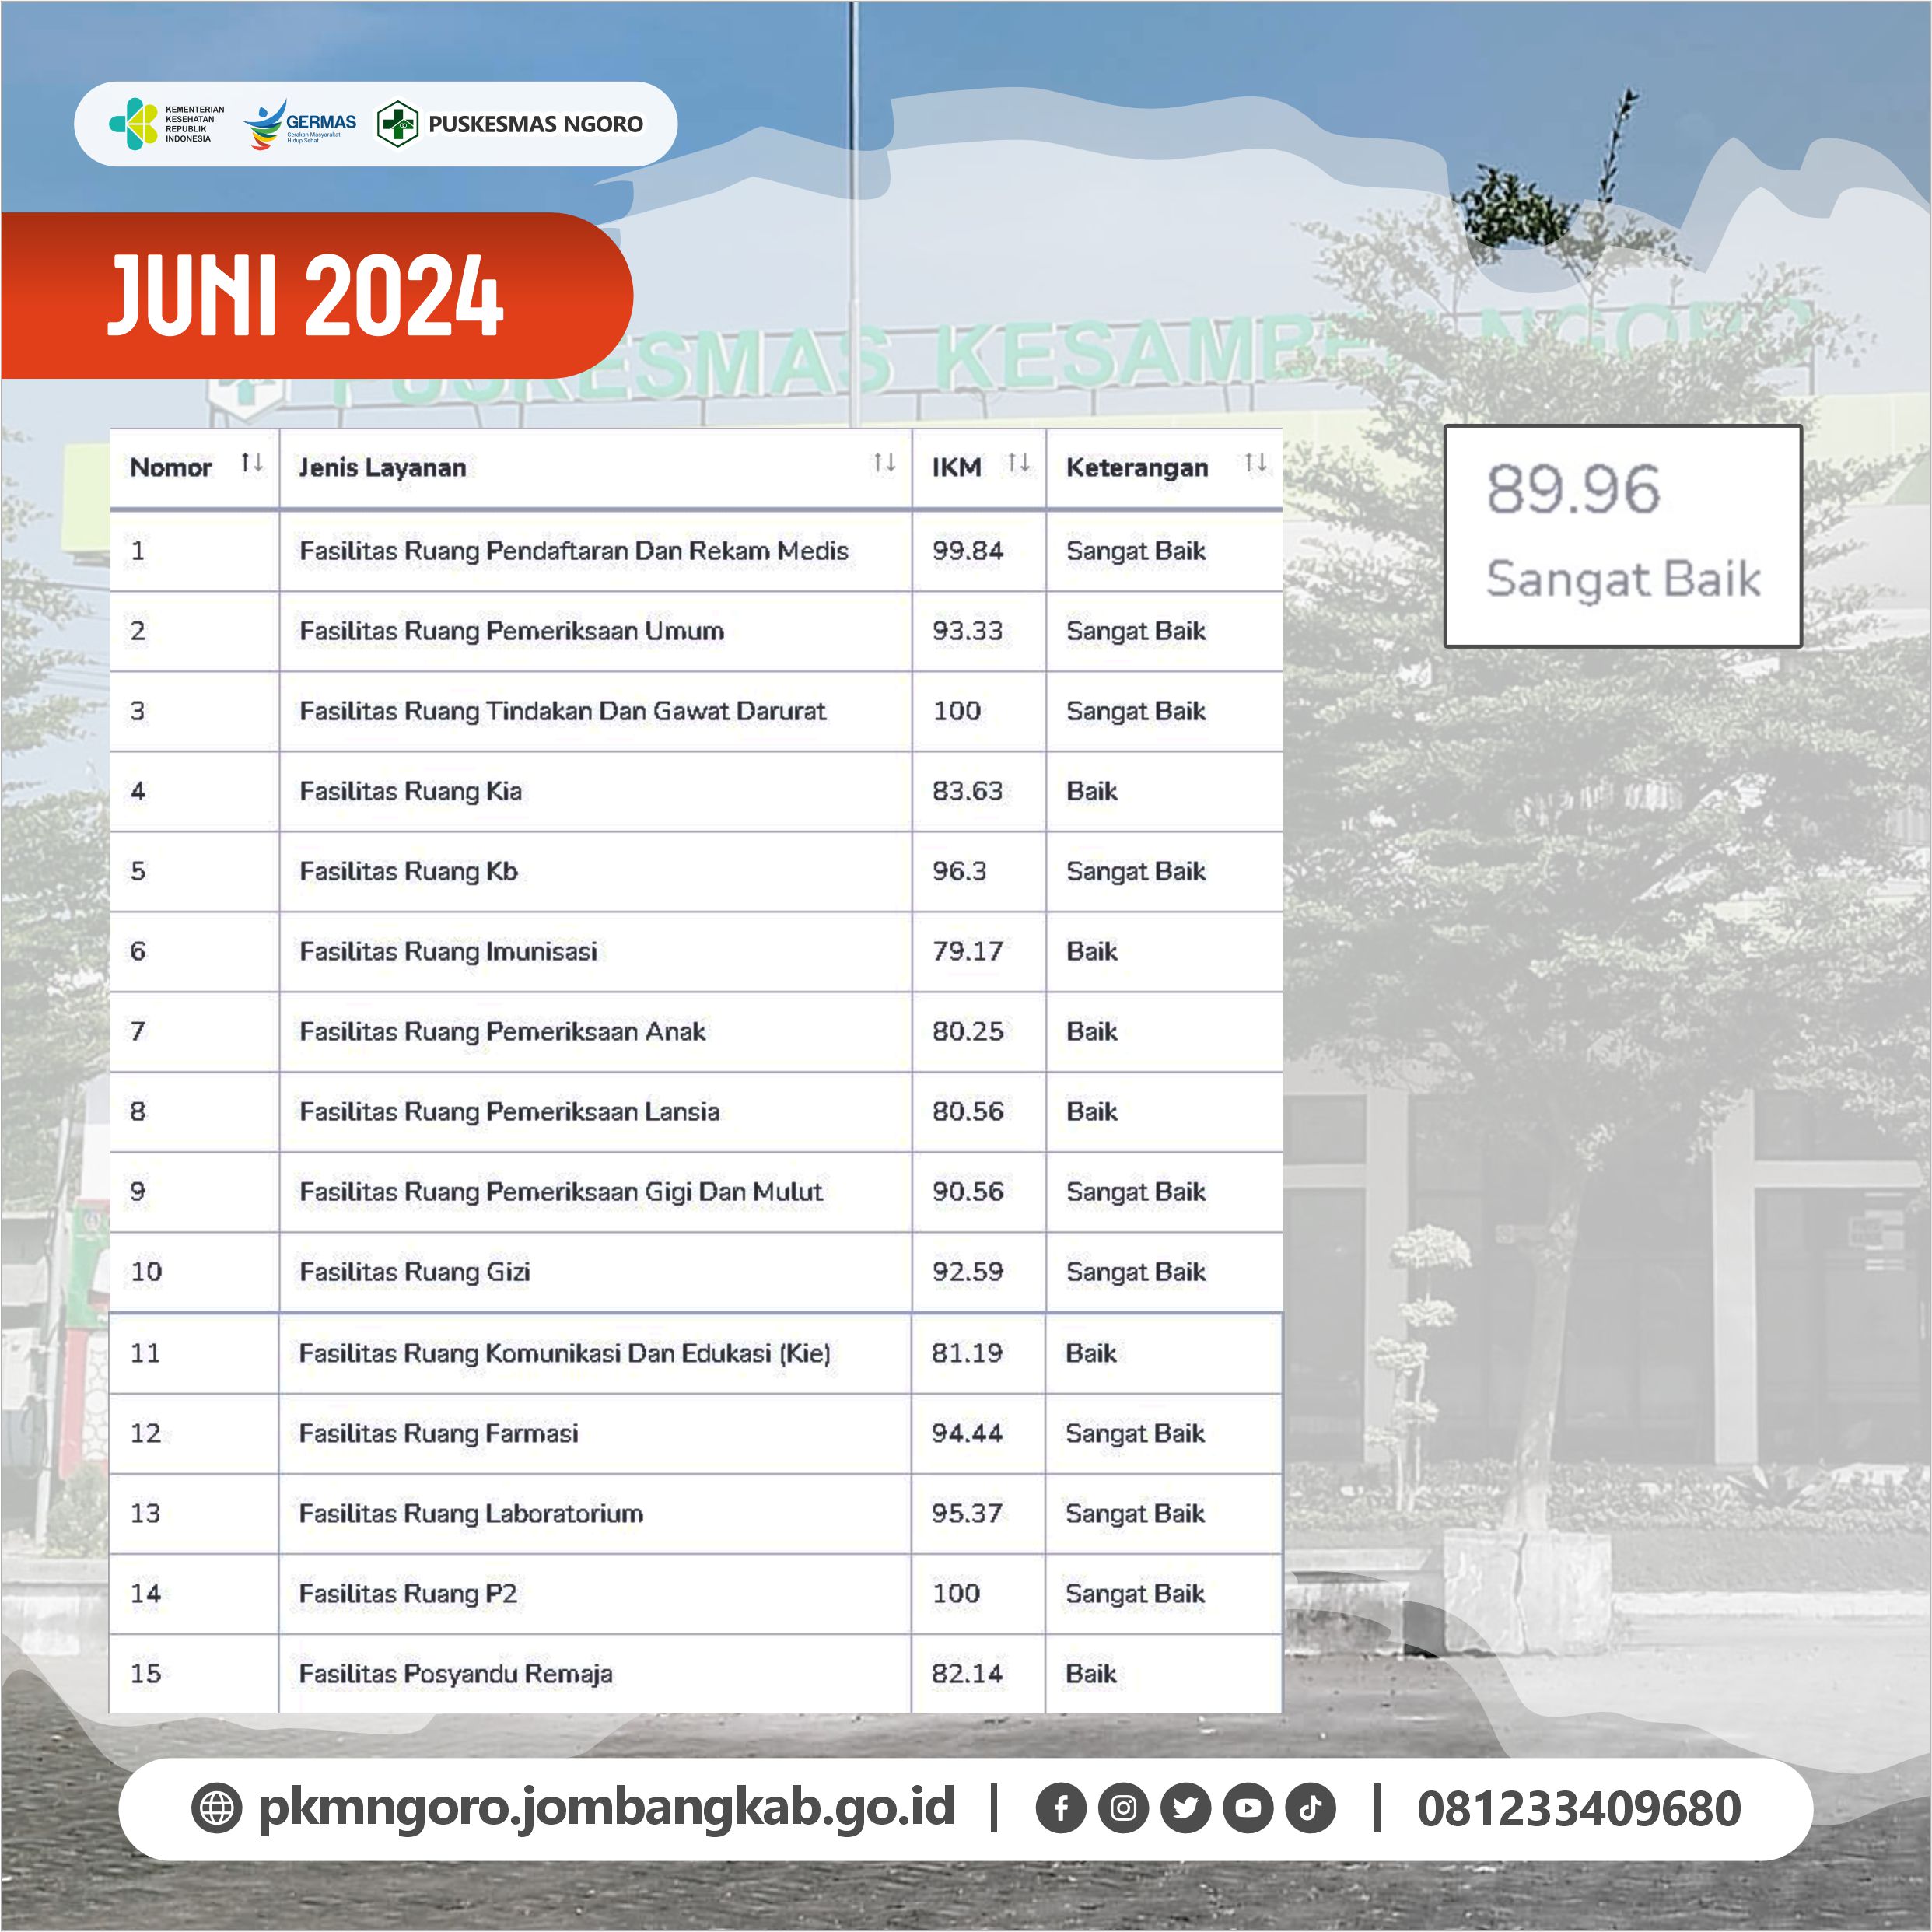Select Fasilitas Ruang Tindakan Dan Gawat Darurat
This screenshot has height=1932, width=1932.
tap(563, 711)
